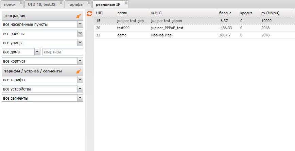
Task: Expand the "все корпуса" dropdown
Action: [80, 61]
